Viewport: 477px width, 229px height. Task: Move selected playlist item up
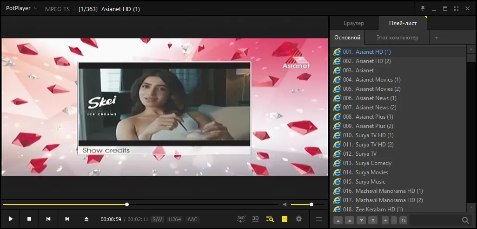tap(350, 220)
